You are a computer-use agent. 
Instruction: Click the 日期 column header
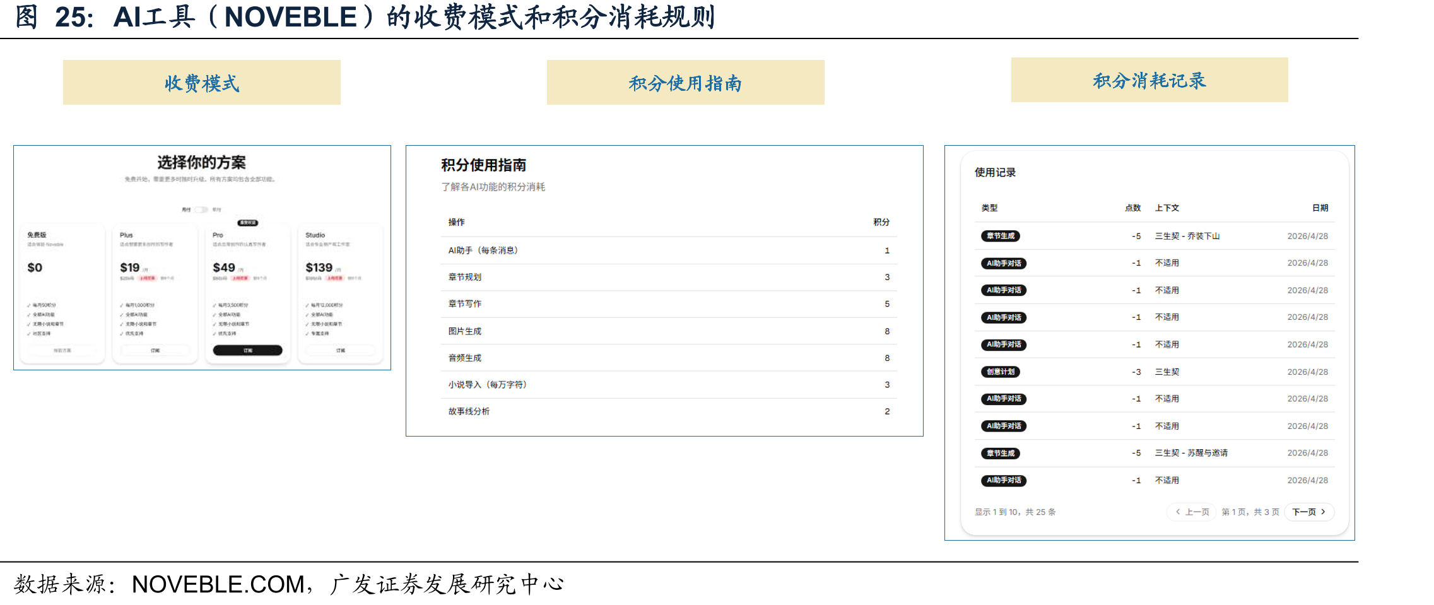(1320, 208)
